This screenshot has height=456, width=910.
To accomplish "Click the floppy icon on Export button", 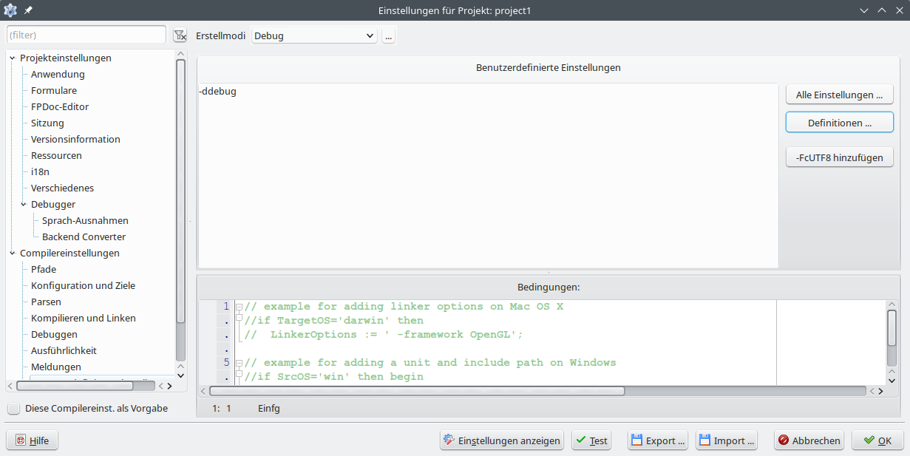I will coord(636,440).
